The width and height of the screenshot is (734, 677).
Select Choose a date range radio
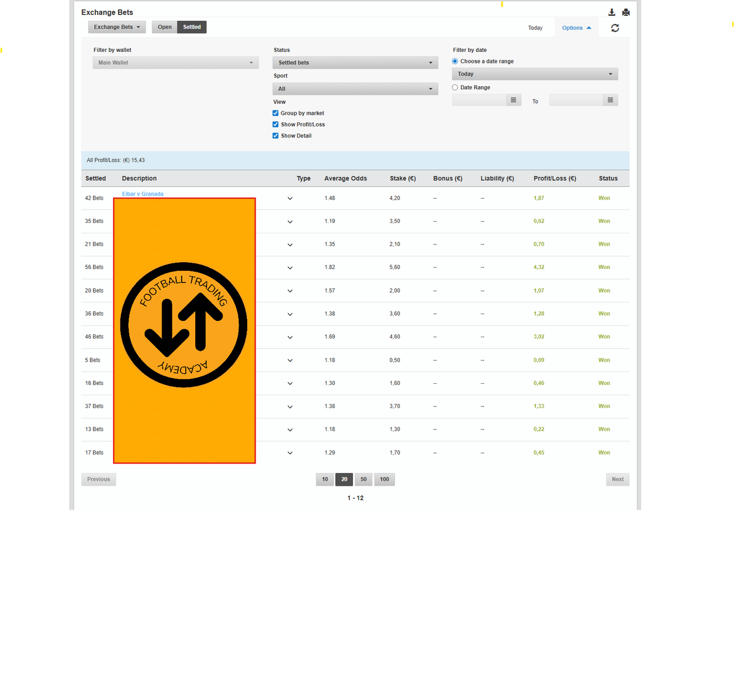pos(455,61)
